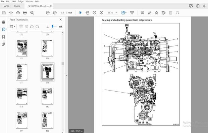Viewport: 208px width, 133px height.
Task: Select page 579 thumbnail
Action: pyautogui.click(x=22, y=96)
